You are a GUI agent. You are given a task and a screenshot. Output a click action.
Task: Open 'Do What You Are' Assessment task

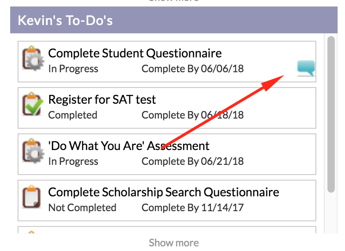[x=129, y=146]
